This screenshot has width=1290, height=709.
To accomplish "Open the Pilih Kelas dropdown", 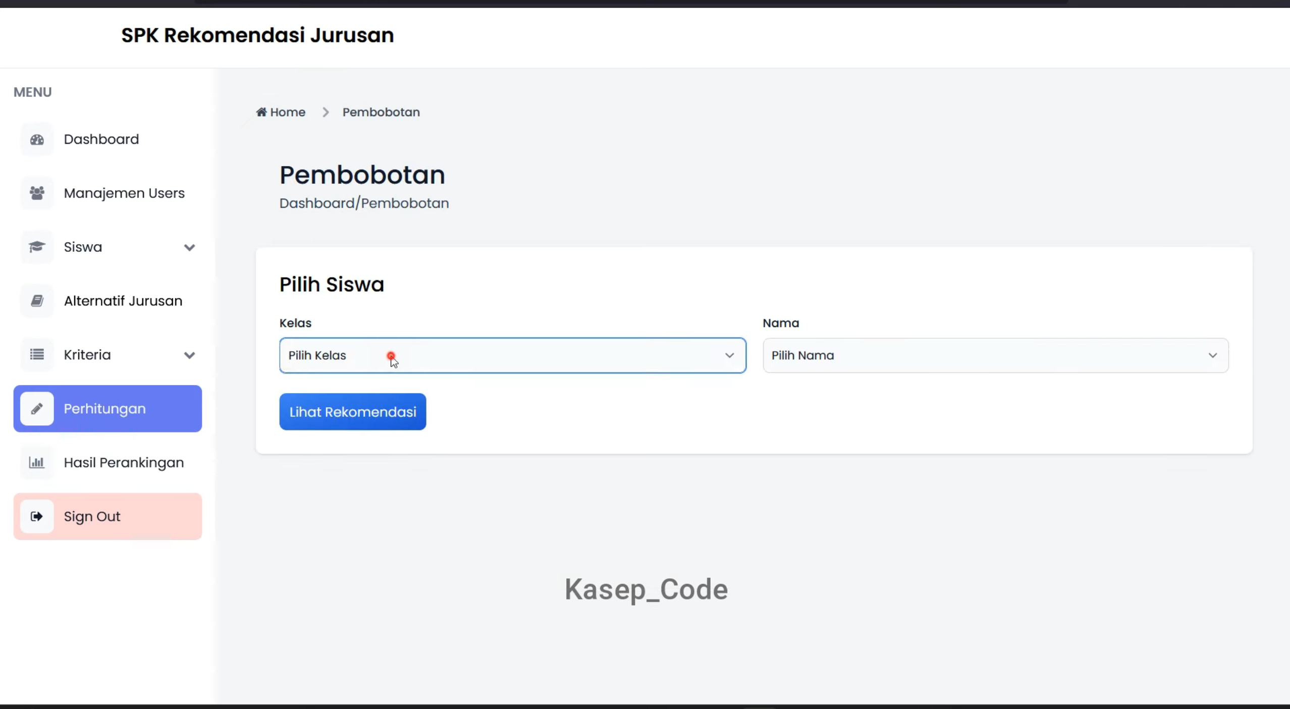I will click(x=513, y=355).
